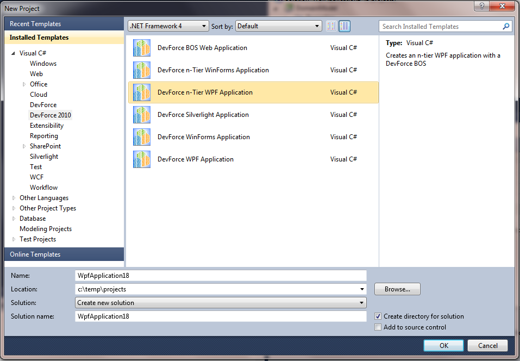This screenshot has width=520, height=361.
Task: Select the Windows tree item
Action: [x=43, y=64]
